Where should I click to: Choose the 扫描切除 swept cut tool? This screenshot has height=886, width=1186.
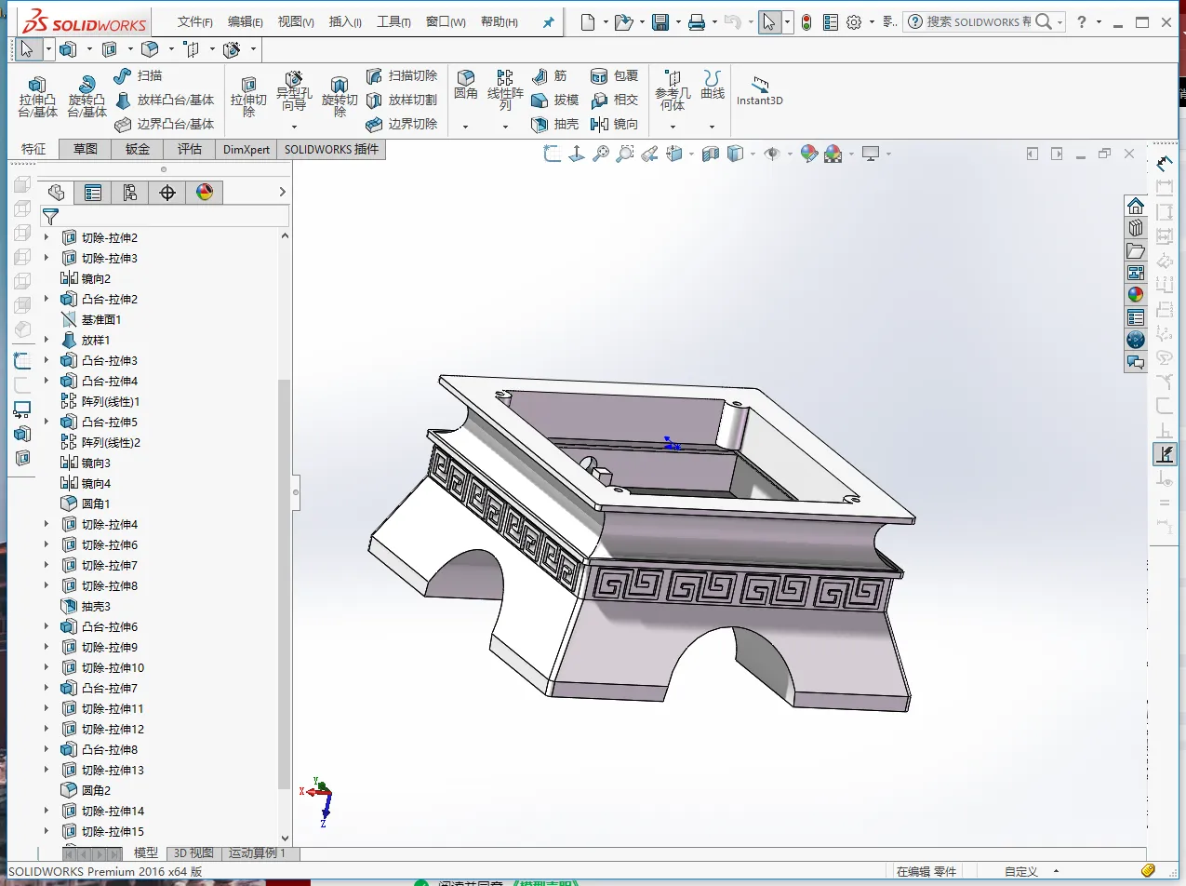401,75
